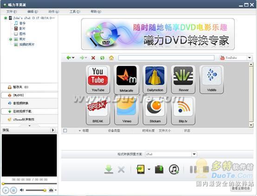Toggle the select-all checkbox in task list
This screenshot has width=257, height=196.
coord(65,131)
